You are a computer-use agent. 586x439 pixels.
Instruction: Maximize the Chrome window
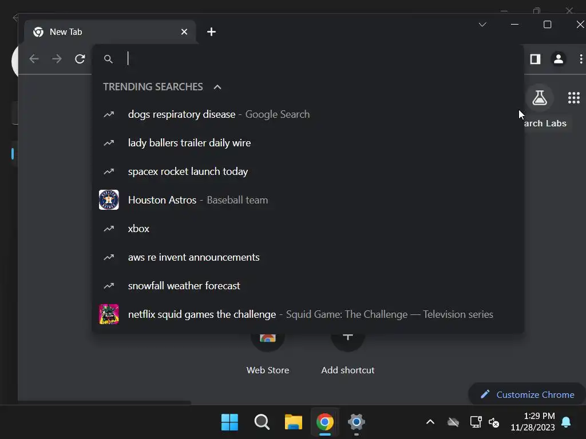pyautogui.click(x=548, y=25)
